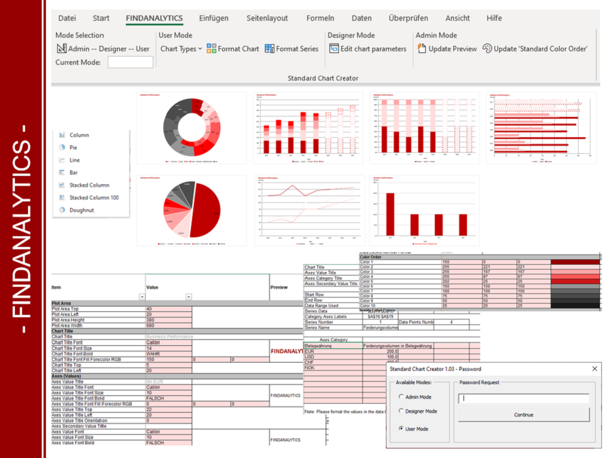Open the Item column filter dropdown

pos(141,296)
